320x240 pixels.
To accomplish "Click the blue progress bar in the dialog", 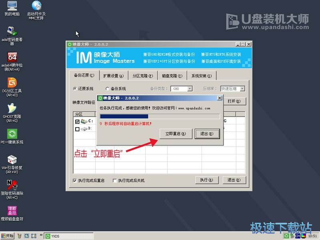I will tap(160, 116).
